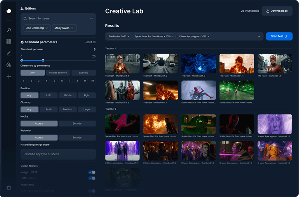This screenshot has height=197, width=299.
Task: Open X-Men: Apocalypse thumbnail 1.1
Action: point(275,124)
